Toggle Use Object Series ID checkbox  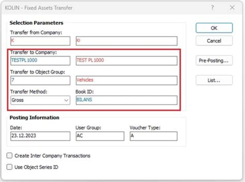click(10, 167)
